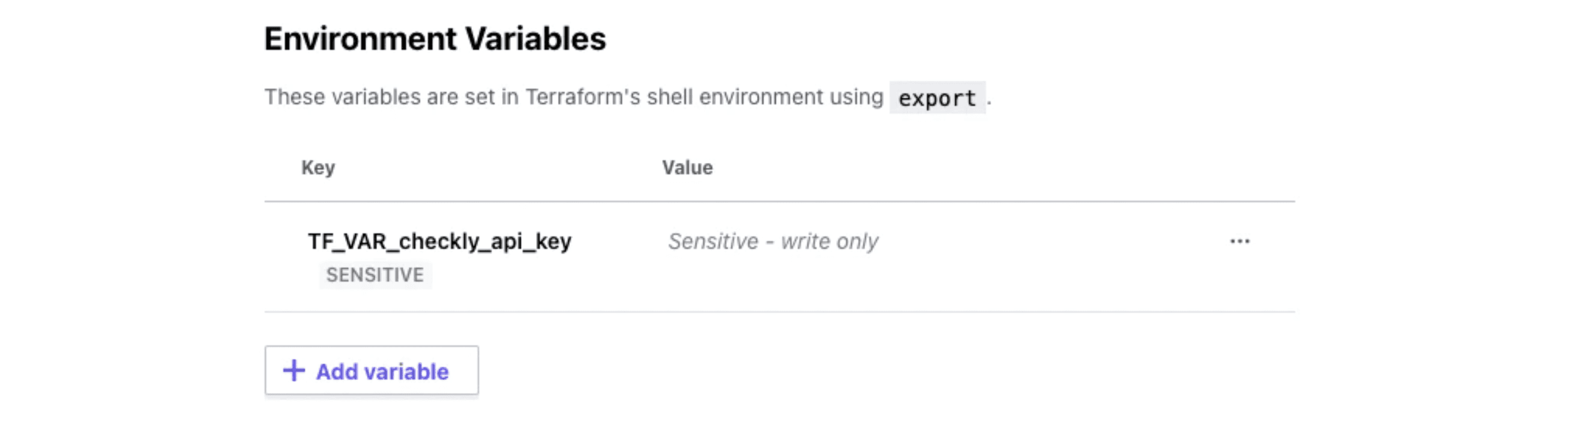The image size is (1580, 422).
Task: Click the Key column header
Action: 317,168
